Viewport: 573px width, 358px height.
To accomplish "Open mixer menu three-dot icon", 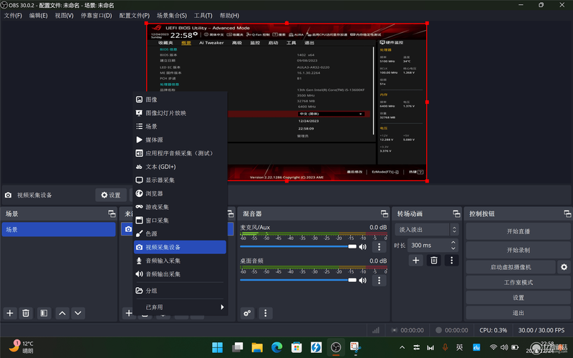I will (x=265, y=313).
